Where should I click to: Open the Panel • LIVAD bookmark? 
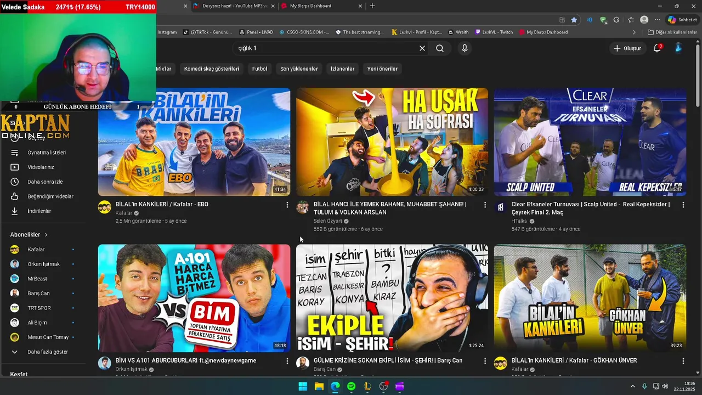pos(256,32)
